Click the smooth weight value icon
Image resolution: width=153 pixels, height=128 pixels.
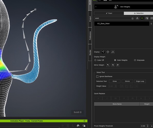(x=136, y=86)
